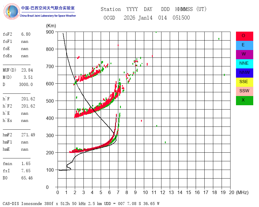Click the MUF(D) value 23.84
259x207 pixels.
pyautogui.click(x=27, y=70)
